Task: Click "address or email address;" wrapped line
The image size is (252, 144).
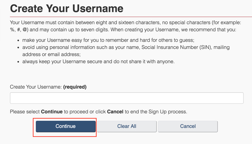Action: pyautogui.click(x=52, y=55)
